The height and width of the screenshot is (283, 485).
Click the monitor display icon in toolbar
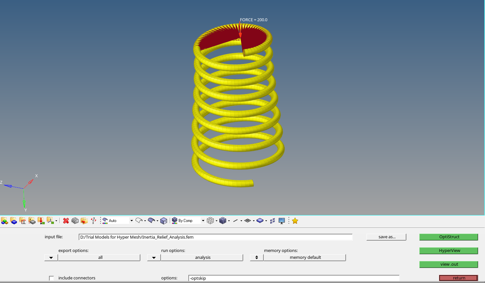tap(282, 221)
